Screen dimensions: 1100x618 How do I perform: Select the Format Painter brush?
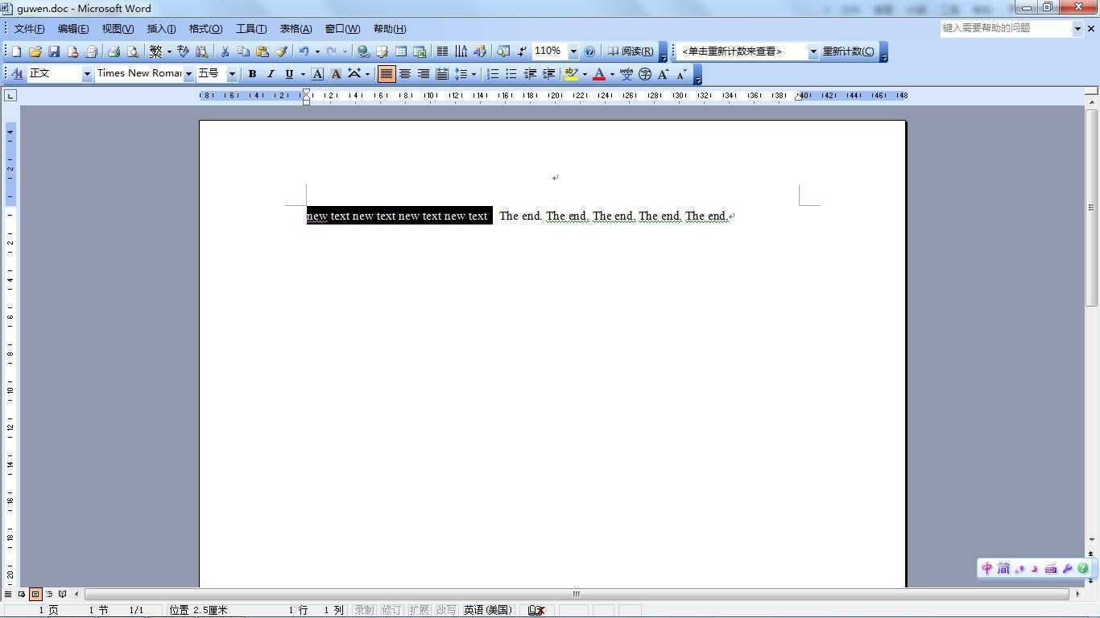pos(281,51)
